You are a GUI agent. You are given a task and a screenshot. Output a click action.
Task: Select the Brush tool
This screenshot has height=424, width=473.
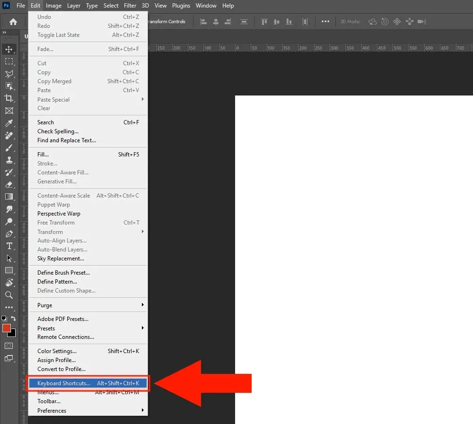9,148
